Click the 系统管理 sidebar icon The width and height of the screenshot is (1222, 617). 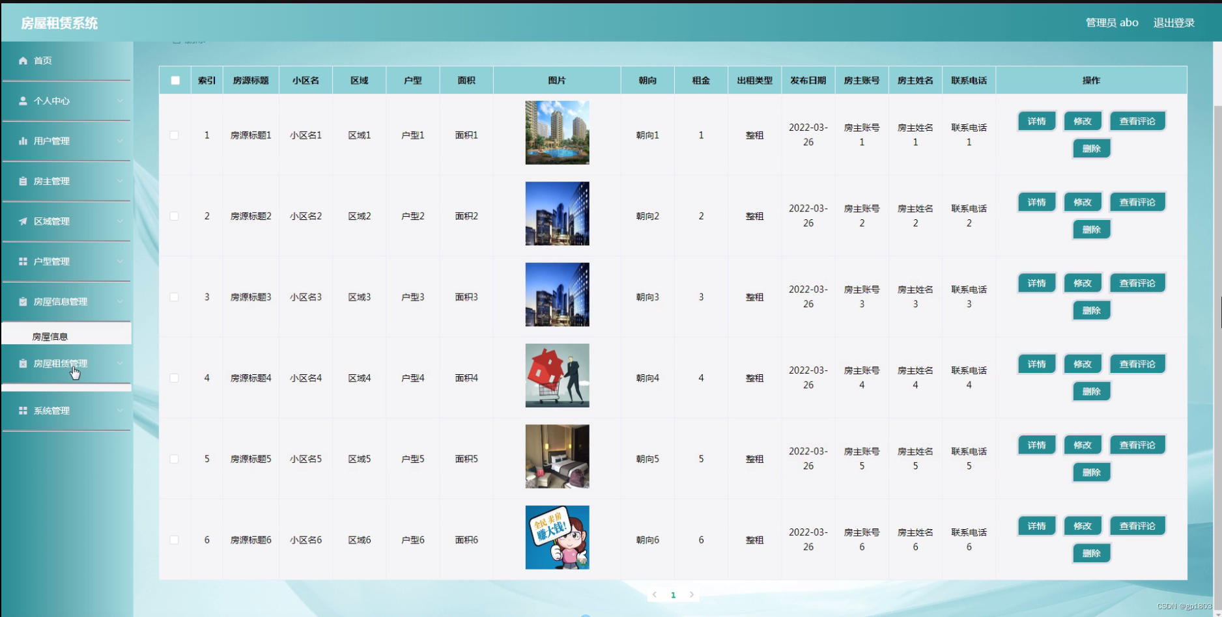23,410
